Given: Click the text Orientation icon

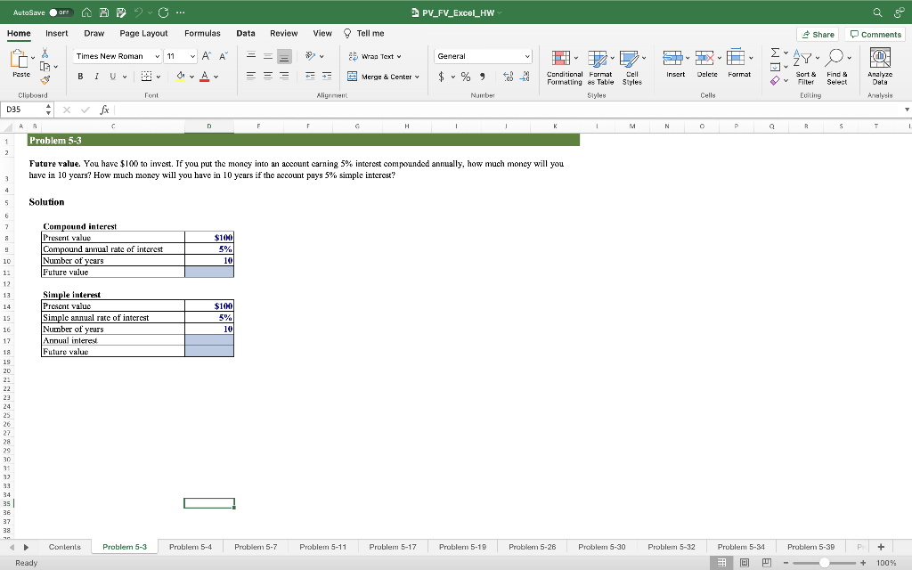Looking at the screenshot, I should click(x=311, y=56).
